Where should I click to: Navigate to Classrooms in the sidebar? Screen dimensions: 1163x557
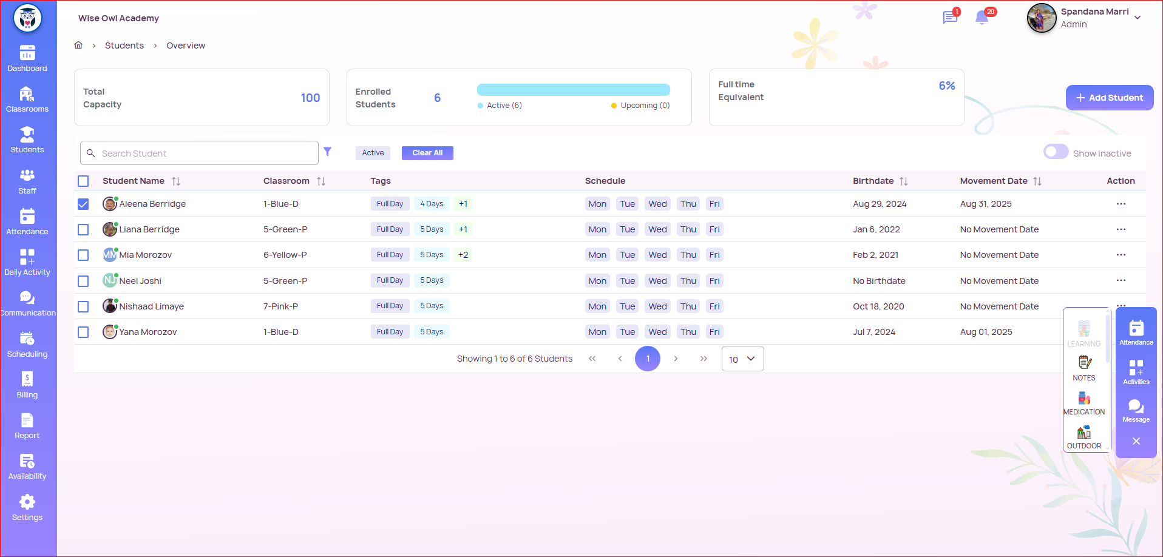tap(27, 100)
